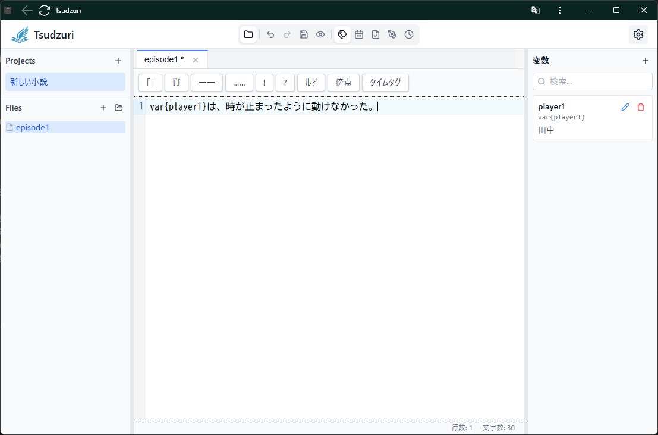Toggle the folder sidebar panel icon

248,34
